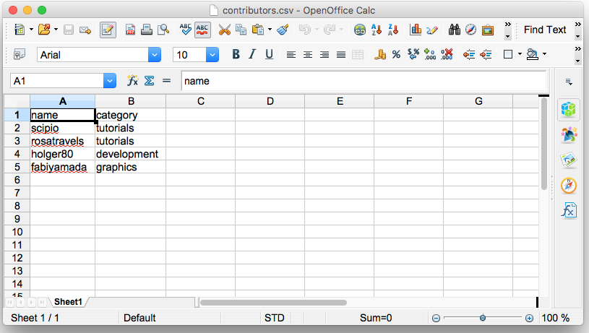Screen dimensions: 589x333
Task: Click zoom out minus button
Action: coord(436,318)
